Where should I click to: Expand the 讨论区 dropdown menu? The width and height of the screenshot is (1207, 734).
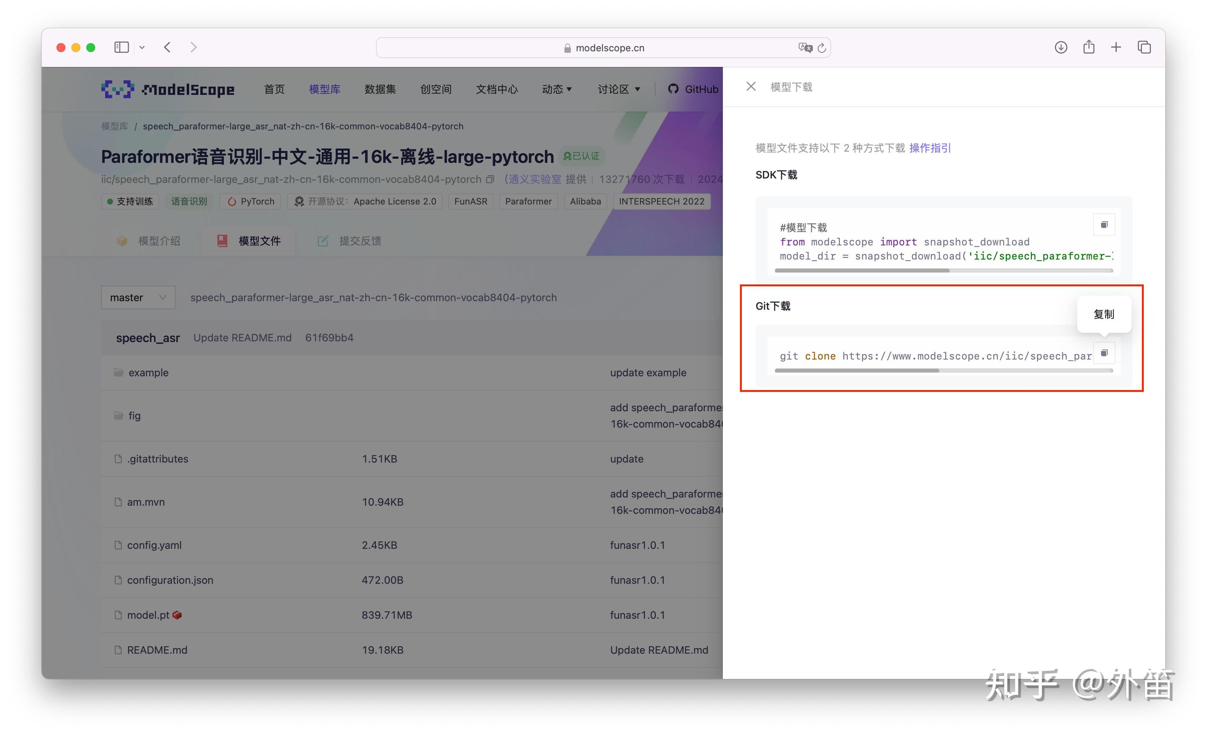619,89
